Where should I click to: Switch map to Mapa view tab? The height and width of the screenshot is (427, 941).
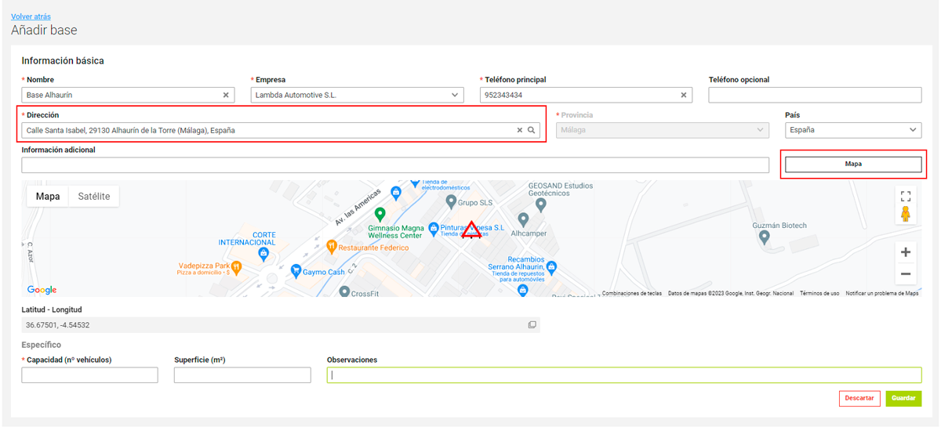tap(48, 197)
